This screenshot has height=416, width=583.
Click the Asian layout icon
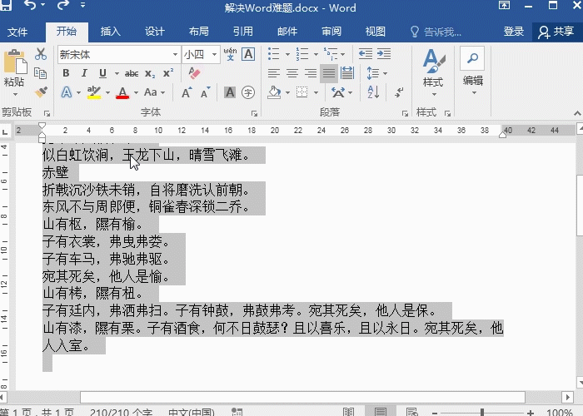338,92
